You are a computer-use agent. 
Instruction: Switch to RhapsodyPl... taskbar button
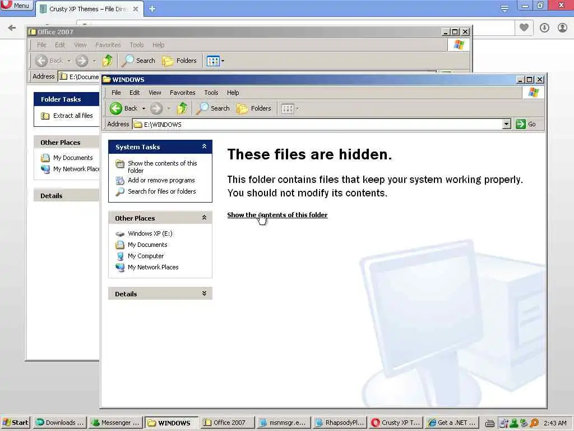click(339, 423)
